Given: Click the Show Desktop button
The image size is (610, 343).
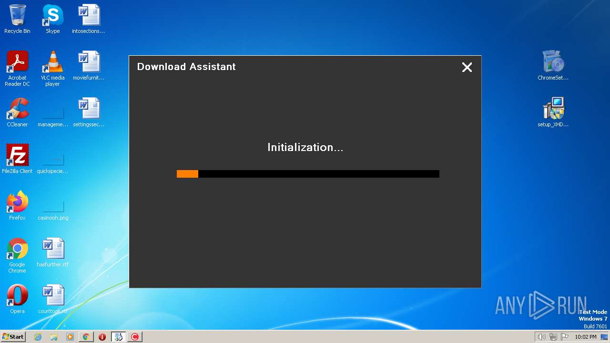Looking at the screenshot, I should pyautogui.click(x=604, y=337).
